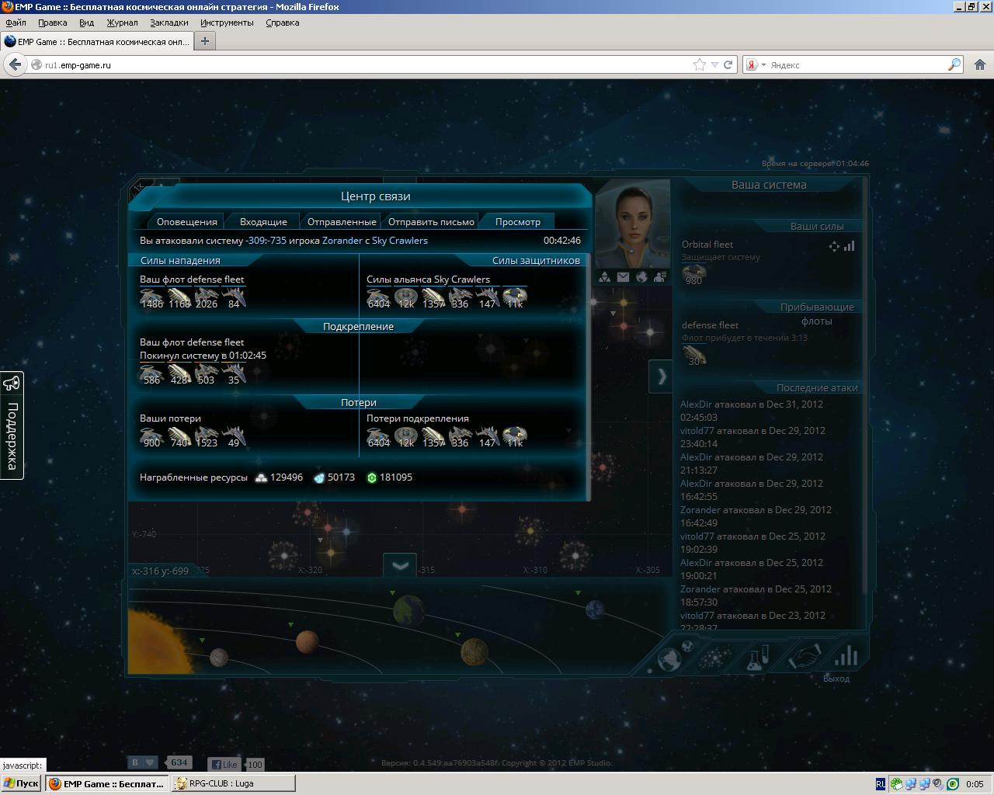
Task: Click the Firefox back arrow button
Action: click(x=15, y=64)
